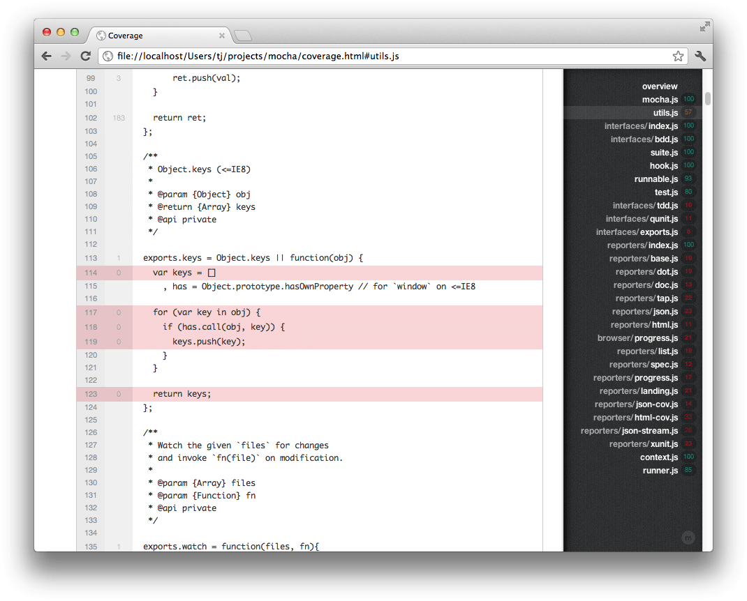Image resolution: width=747 pixels, height=601 pixels.
Task: Open runner.js coverage link
Action: [x=660, y=471]
